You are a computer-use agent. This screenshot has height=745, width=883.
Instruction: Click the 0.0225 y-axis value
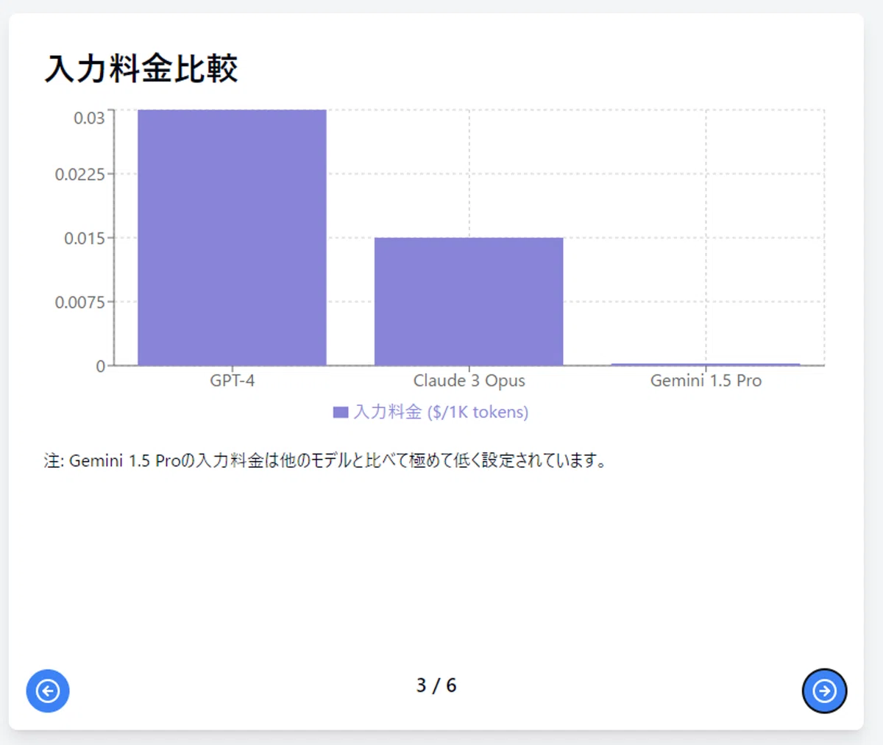[x=80, y=174]
